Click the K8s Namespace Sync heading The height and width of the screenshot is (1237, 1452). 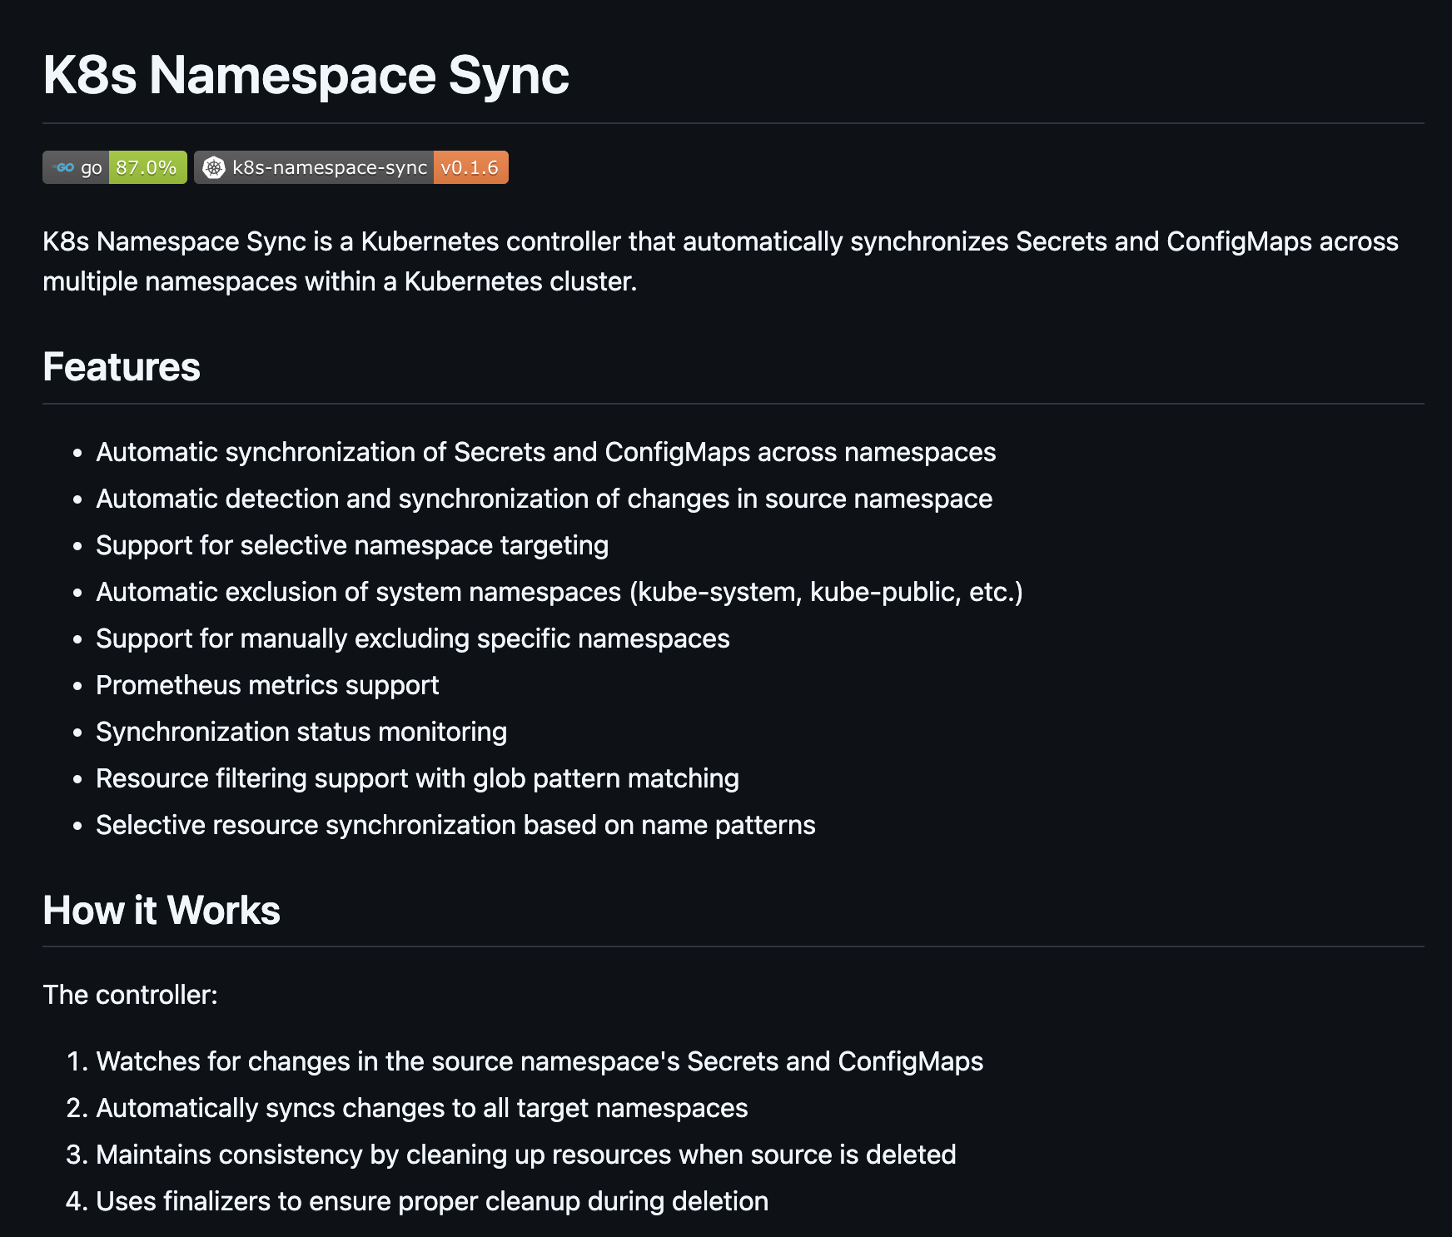(x=306, y=75)
